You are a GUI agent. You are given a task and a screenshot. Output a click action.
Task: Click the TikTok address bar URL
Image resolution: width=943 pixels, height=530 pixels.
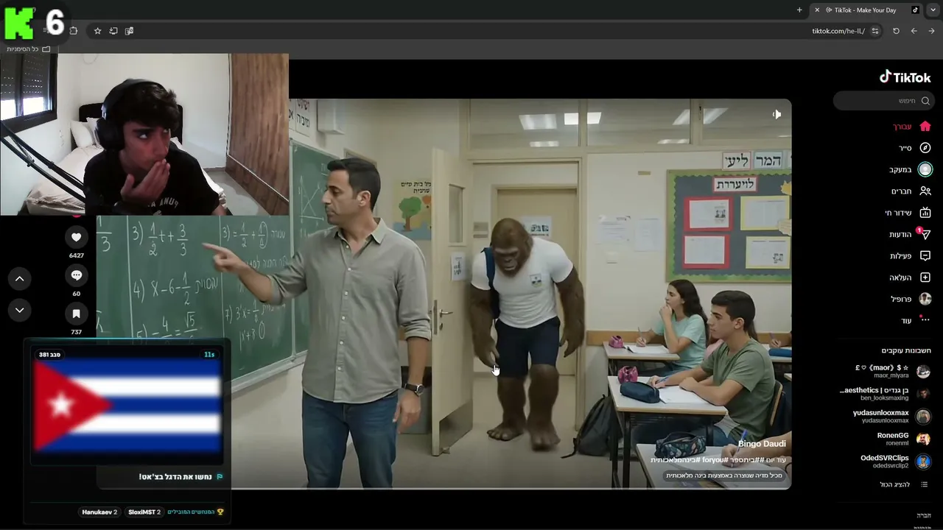838,31
